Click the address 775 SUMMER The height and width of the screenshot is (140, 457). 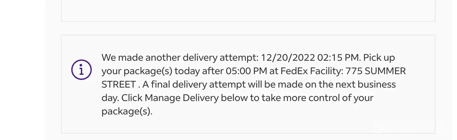[375, 71]
